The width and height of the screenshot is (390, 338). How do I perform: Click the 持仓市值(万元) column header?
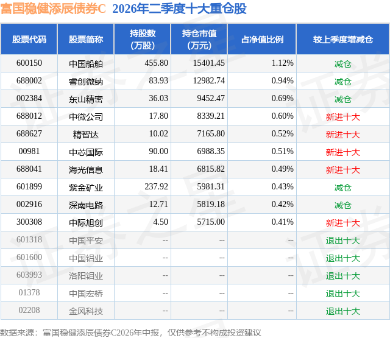tap(199, 39)
